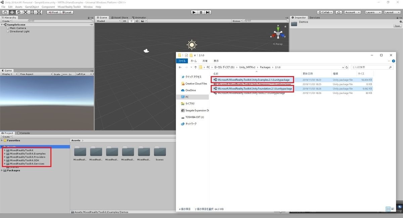Switch Pivot mode in toolbar
Viewport: 403px width, 218px height.
tap(53, 12)
